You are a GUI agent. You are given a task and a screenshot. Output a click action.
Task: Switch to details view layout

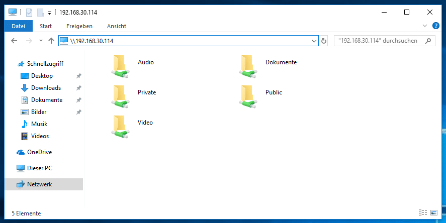coord(422,213)
